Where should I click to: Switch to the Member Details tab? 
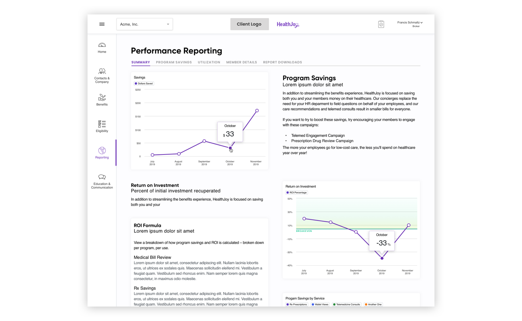point(241,62)
